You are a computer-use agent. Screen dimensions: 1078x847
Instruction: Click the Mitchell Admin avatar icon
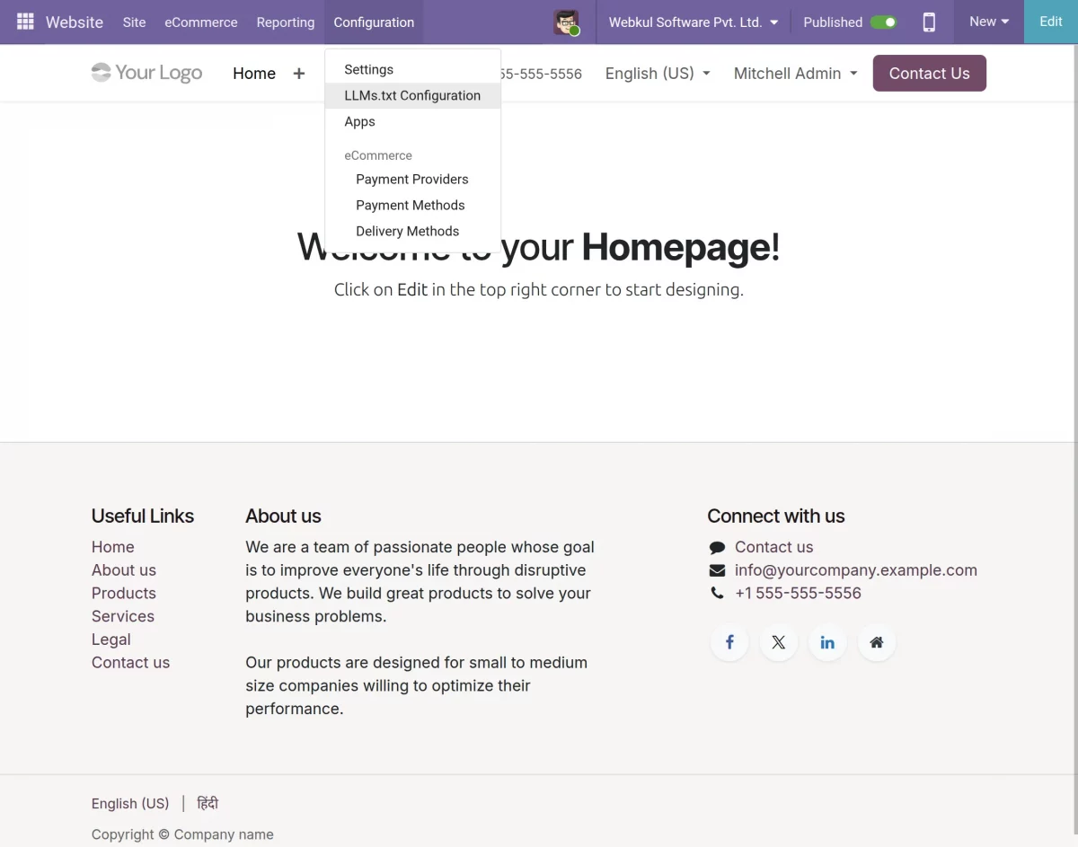pyautogui.click(x=567, y=22)
